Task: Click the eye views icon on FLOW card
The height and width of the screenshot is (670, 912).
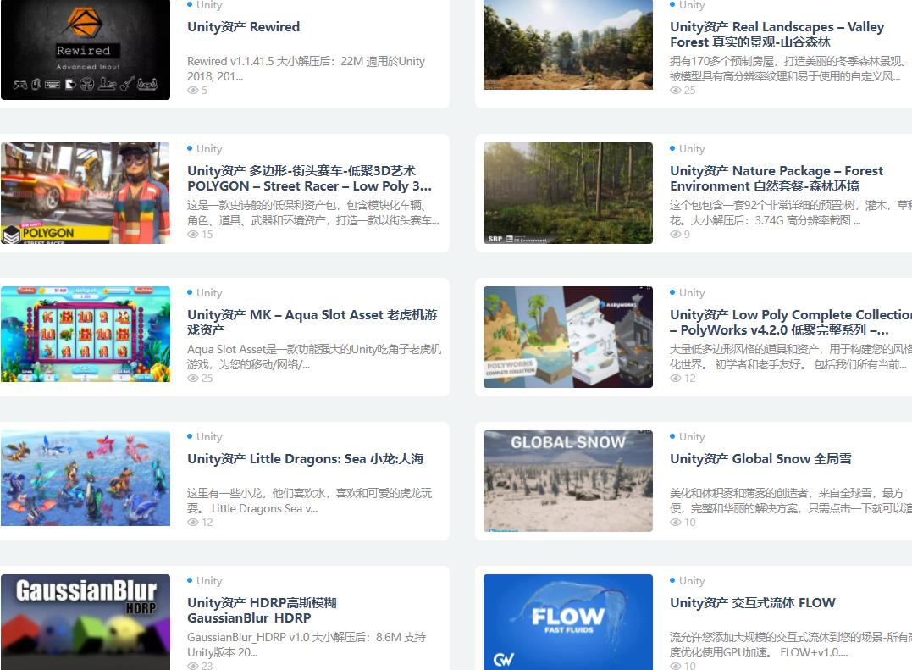Action: pos(675,666)
